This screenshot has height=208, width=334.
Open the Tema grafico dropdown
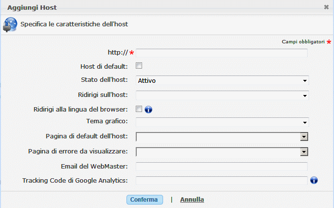pyautogui.click(x=222, y=122)
